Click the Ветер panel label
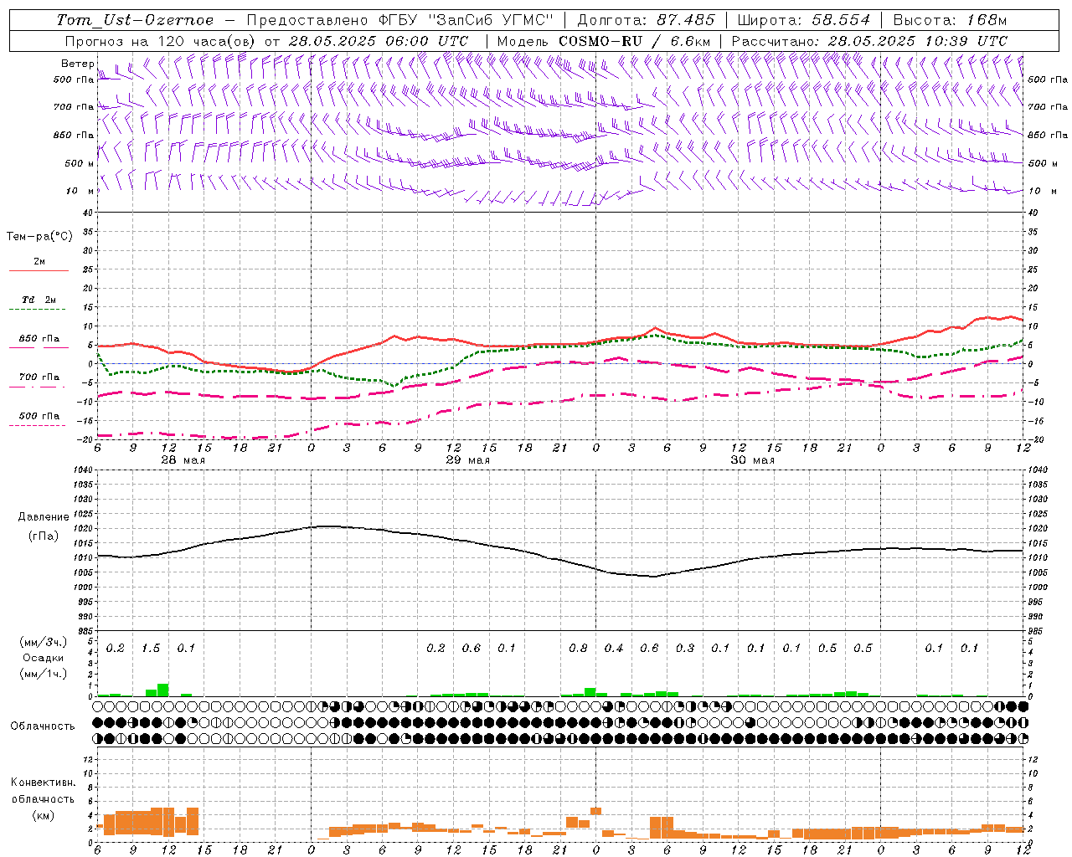Image resolution: width=1072 pixels, height=857 pixels. [77, 64]
